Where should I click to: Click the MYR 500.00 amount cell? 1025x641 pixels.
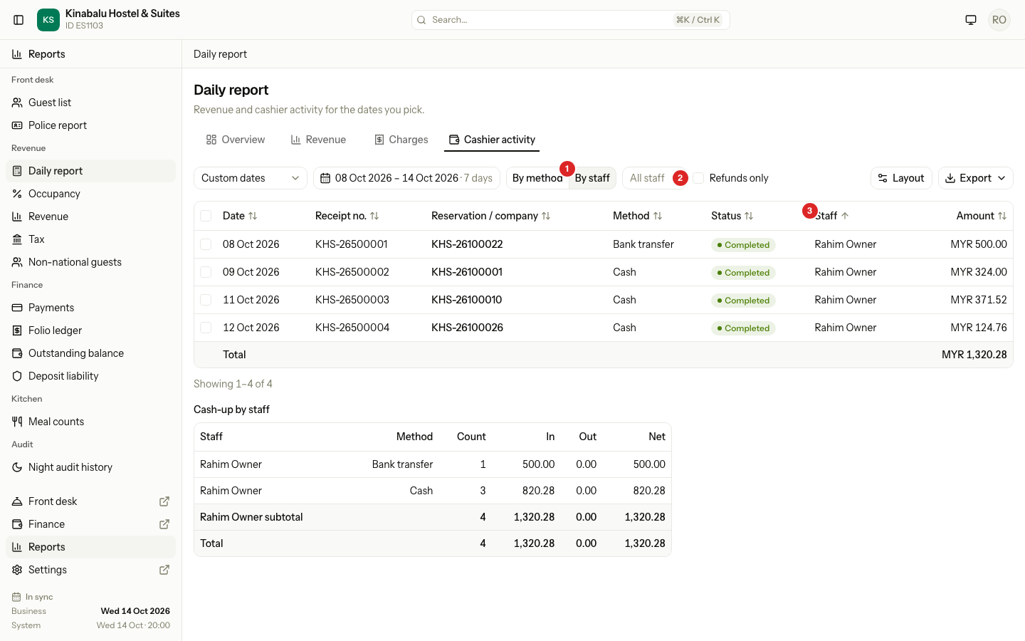(x=979, y=244)
